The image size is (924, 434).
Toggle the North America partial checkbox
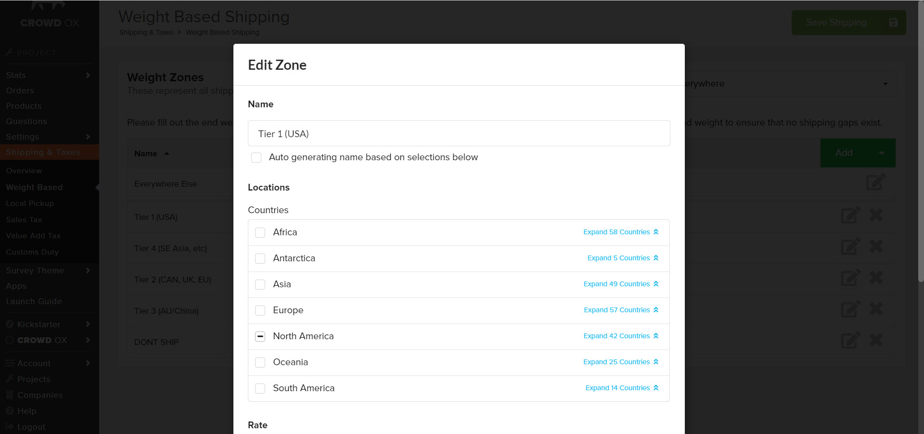click(260, 336)
